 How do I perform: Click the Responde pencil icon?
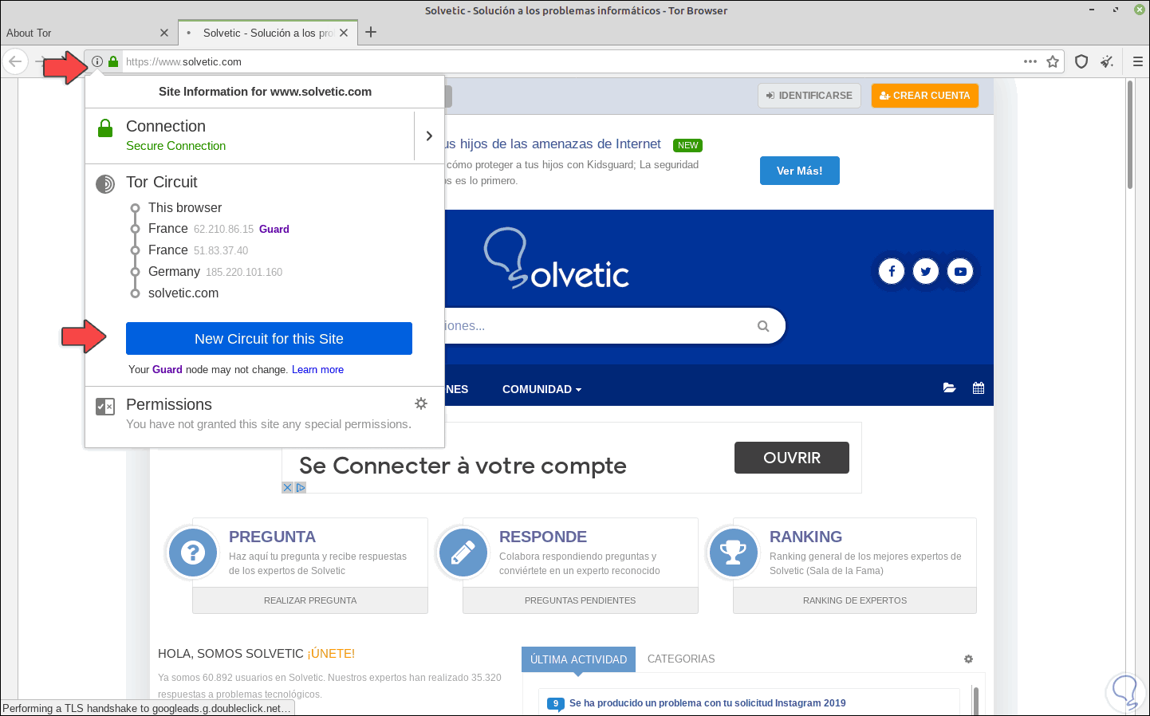(463, 552)
